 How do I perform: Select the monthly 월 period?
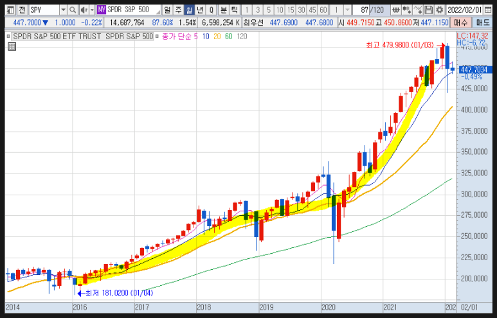(189, 10)
